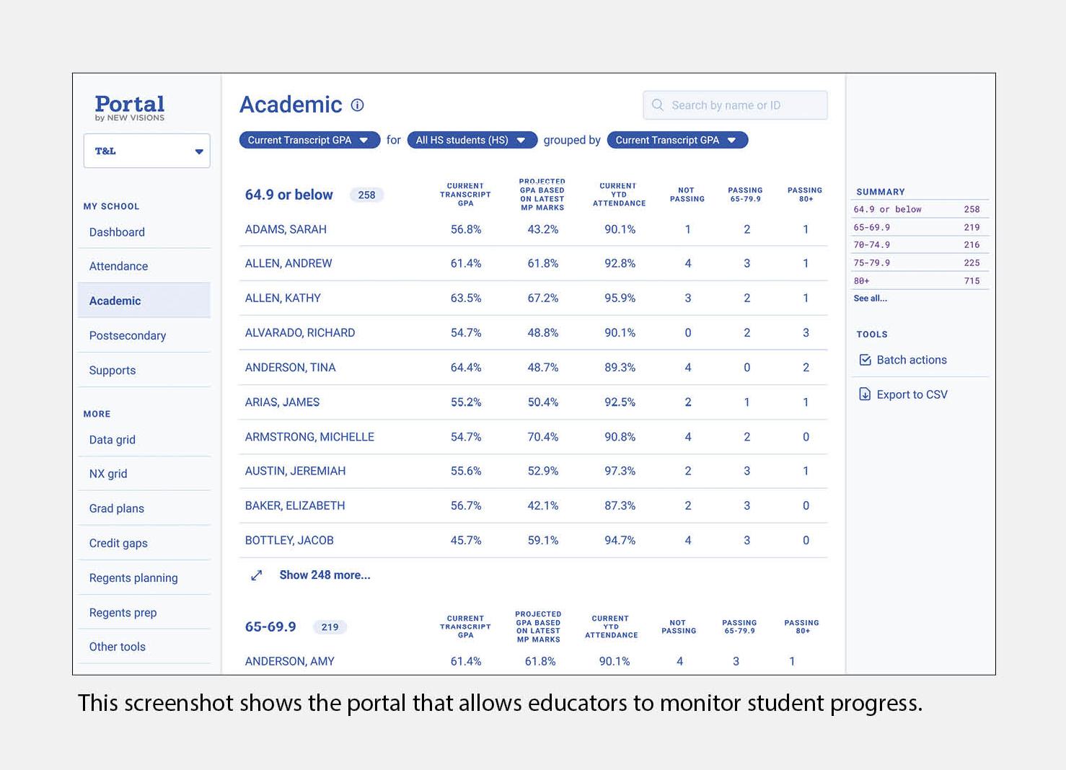Click the magnifier icon in the search box
Viewport: 1066px width, 770px height.
[x=658, y=105]
